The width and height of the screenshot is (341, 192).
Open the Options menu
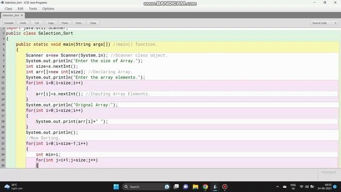coord(48,9)
